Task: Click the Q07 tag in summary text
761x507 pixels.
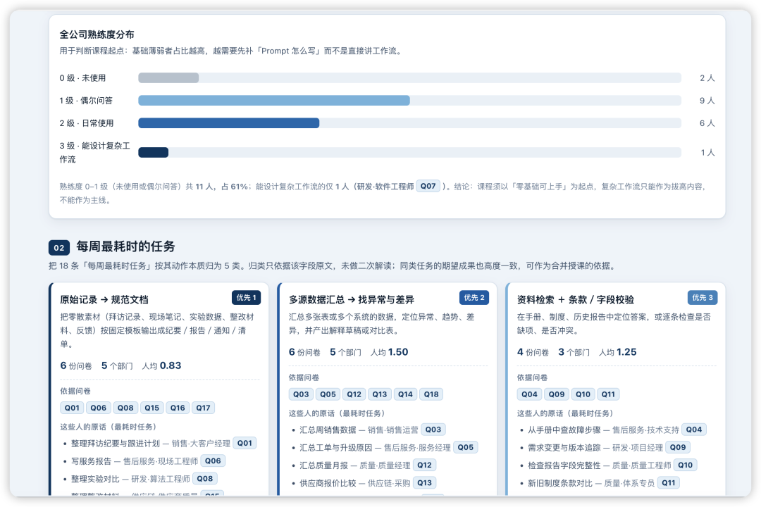Action: (428, 186)
